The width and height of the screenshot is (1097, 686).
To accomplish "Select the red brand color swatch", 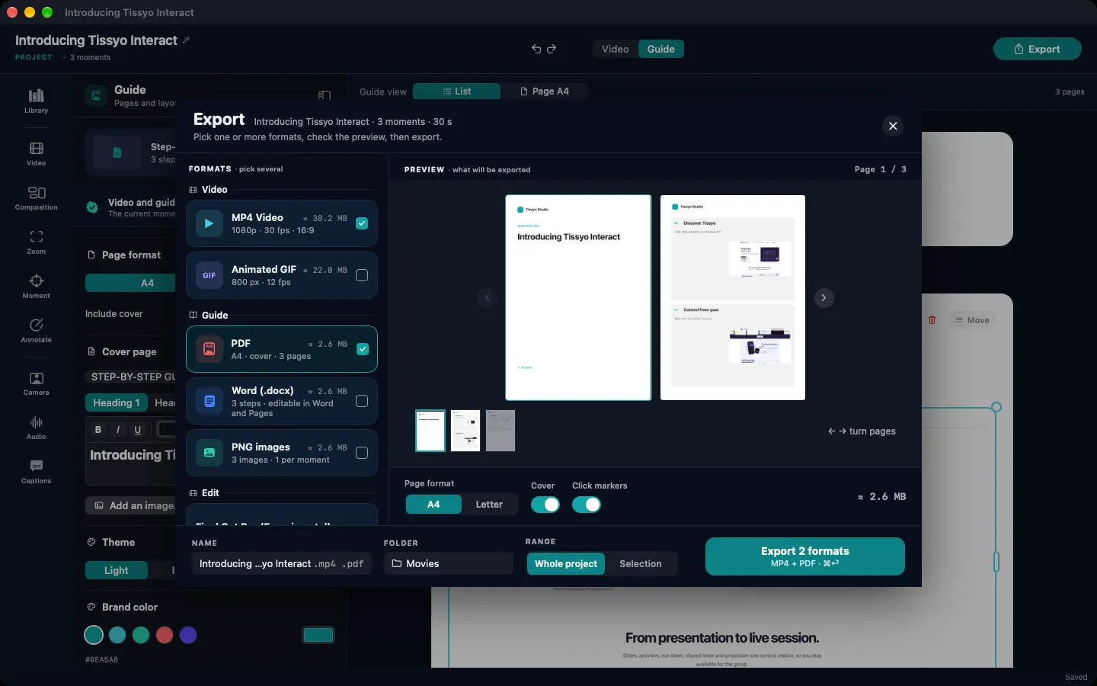I will point(165,635).
